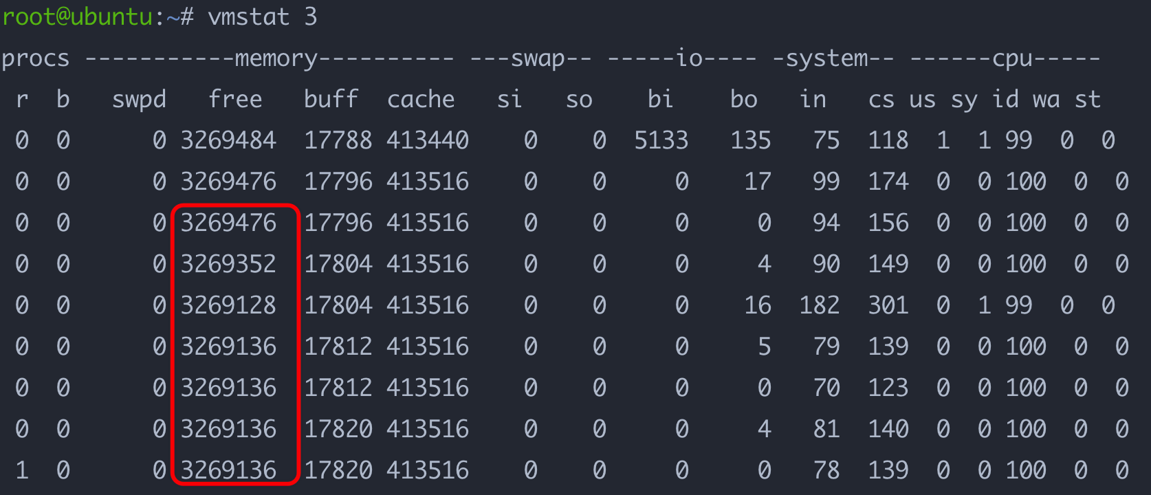Image resolution: width=1151 pixels, height=495 pixels.
Task: Click the vmstat 3 command text
Action: [262, 16]
